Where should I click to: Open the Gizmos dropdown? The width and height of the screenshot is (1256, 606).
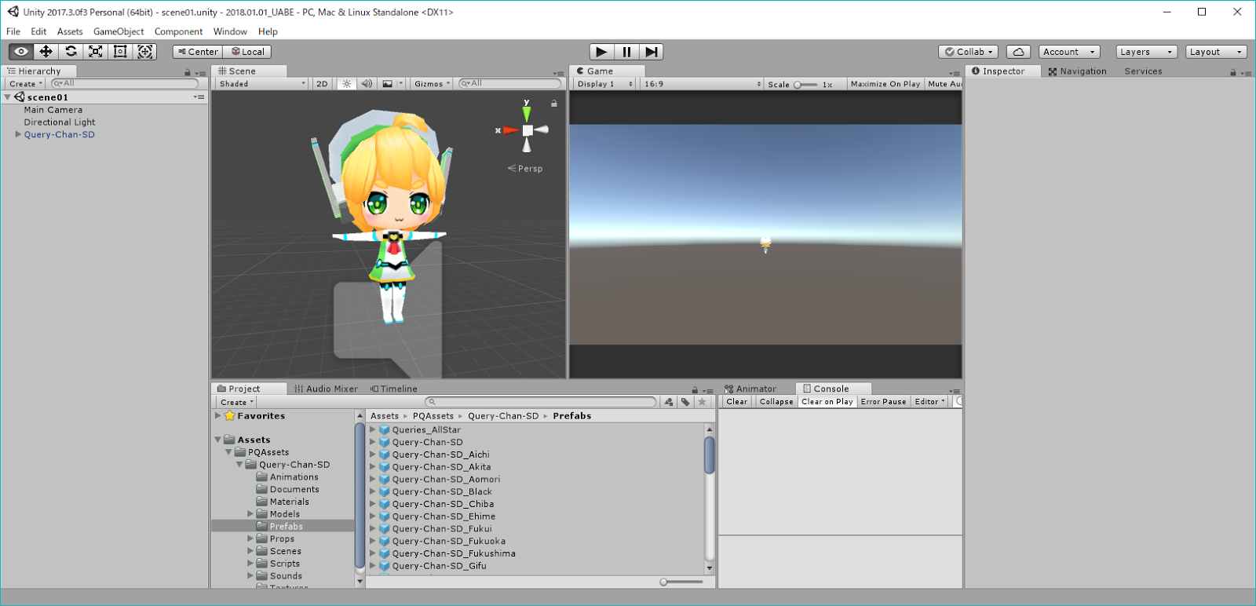click(432, 83)
